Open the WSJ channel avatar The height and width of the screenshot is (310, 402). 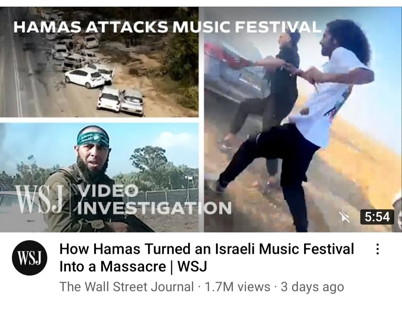[x=30, y=258]
